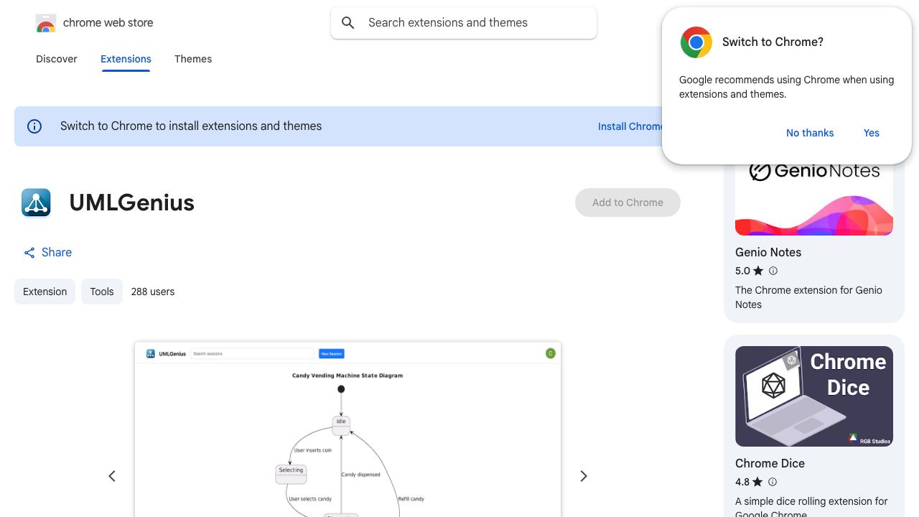Open the Discover tab

[57, 59]
